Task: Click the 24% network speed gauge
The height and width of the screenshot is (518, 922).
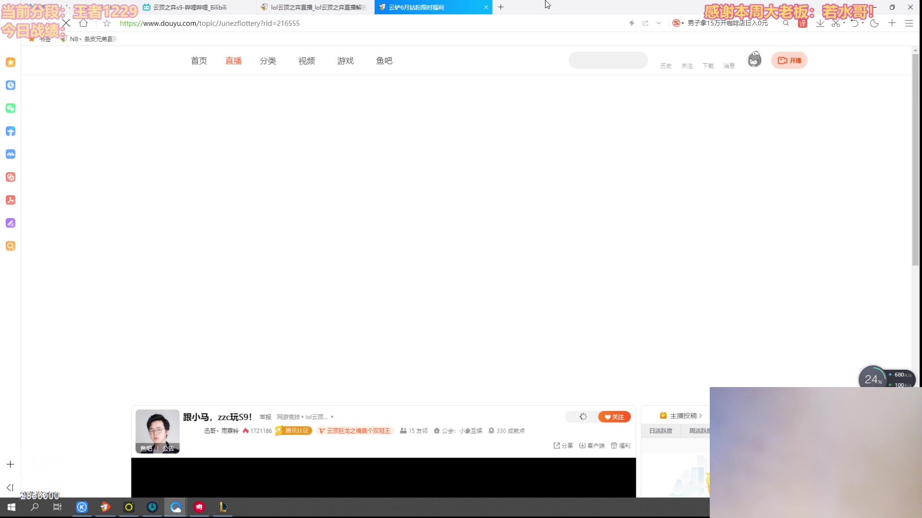Action: pyautogui.click(x=873, y=379)
